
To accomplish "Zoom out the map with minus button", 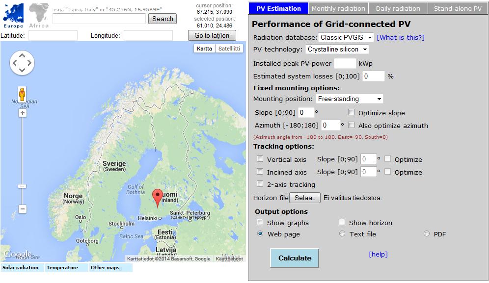I will click(x=22, y=209).
